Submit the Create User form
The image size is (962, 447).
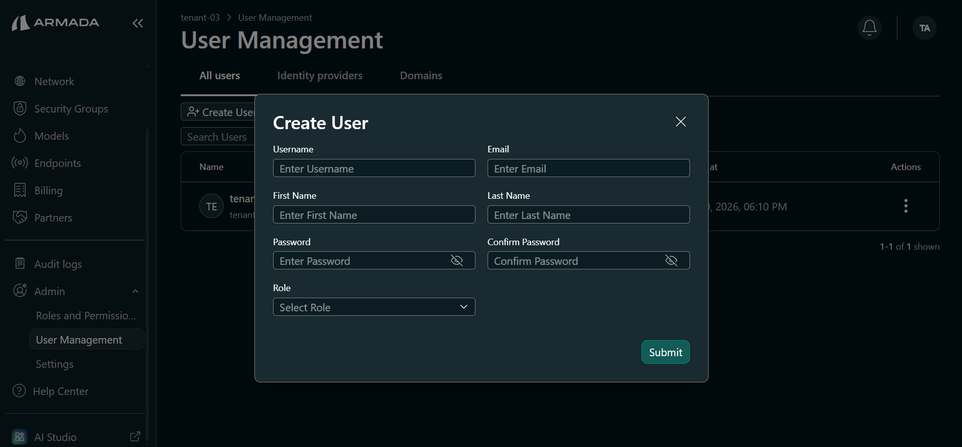click(x=665, y=352)
